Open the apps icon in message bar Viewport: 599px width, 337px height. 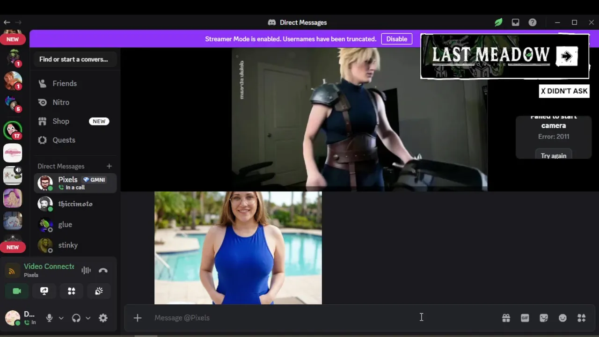coord(582,318)
